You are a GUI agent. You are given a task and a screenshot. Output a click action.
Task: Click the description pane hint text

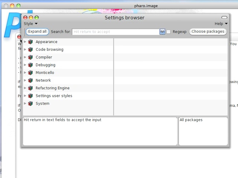pos(62,120)
